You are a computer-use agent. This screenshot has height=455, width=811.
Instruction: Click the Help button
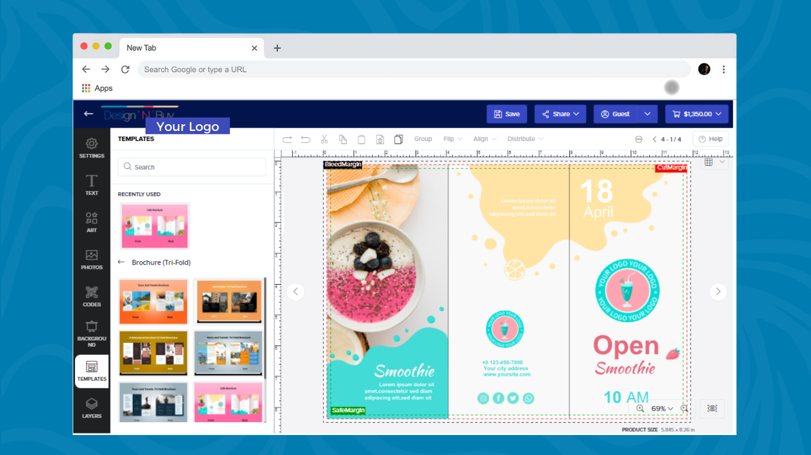point(710,139)
